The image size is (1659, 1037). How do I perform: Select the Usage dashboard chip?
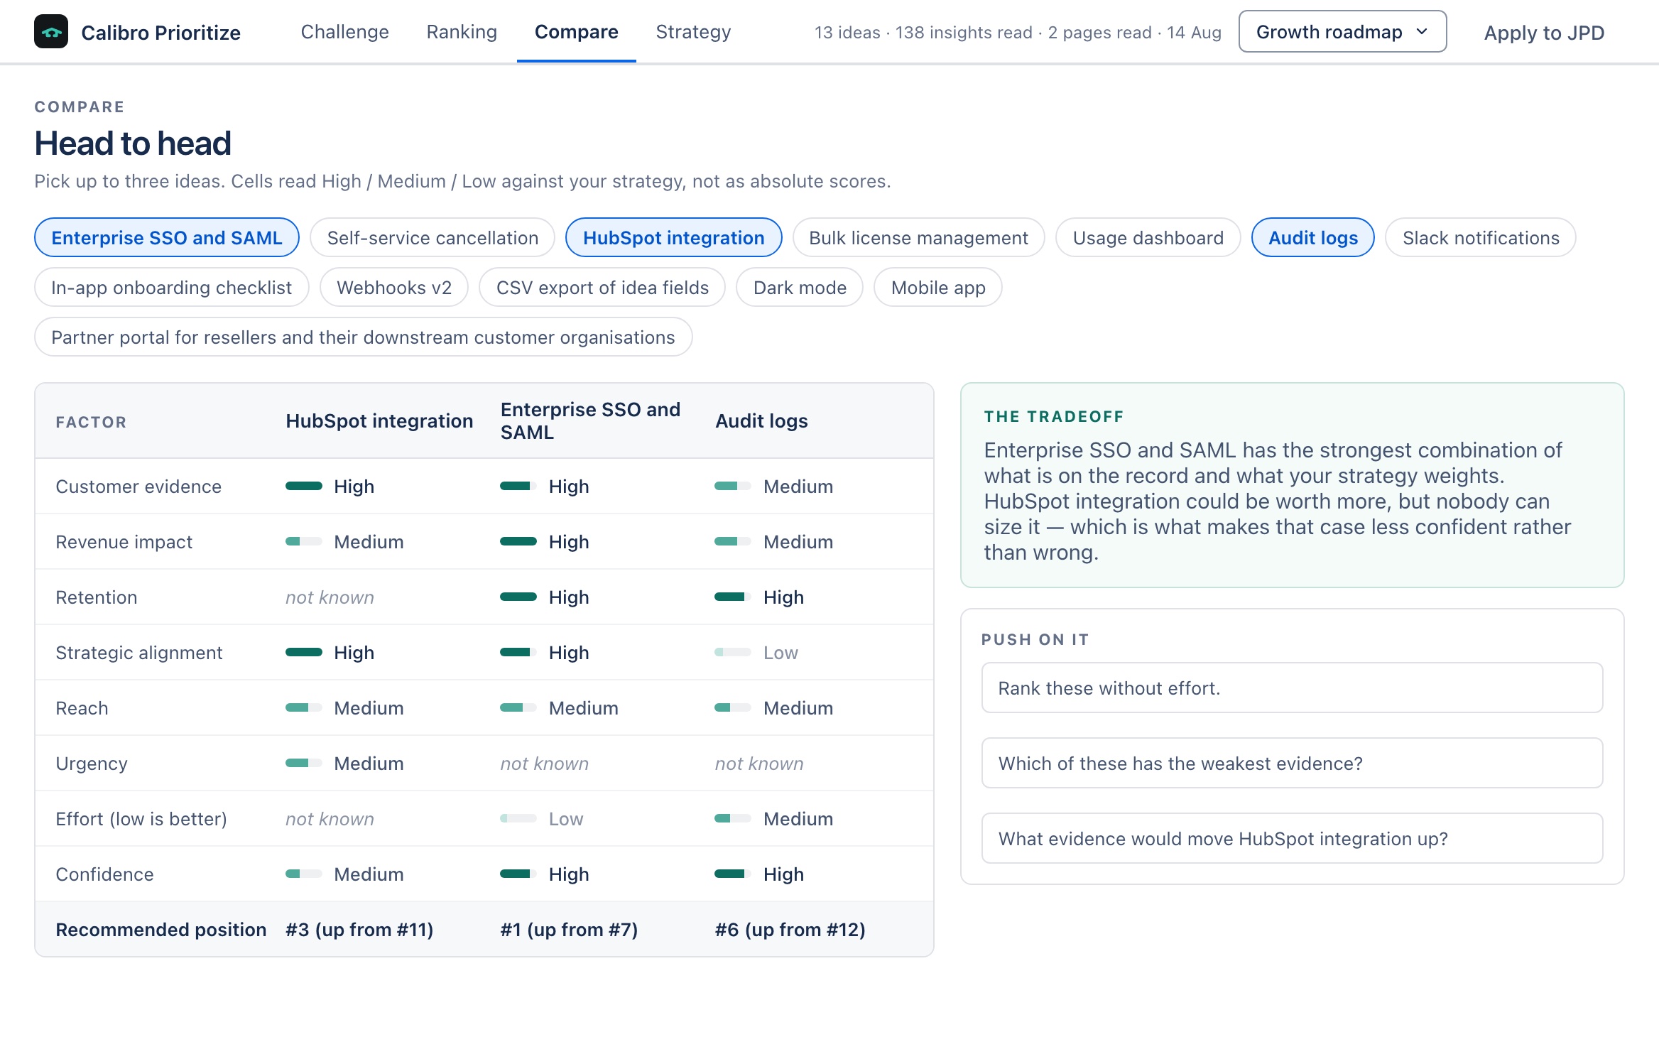(1148, 238)
